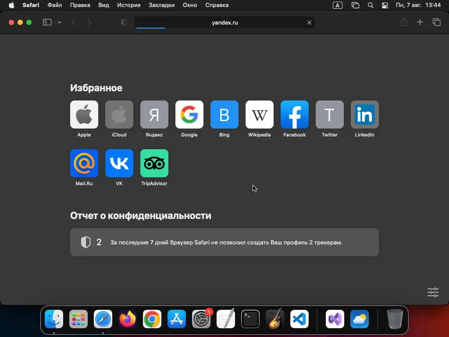Open the start page customization settings icon
Viewport: 449px width, 337px height.
pyautogui.click(x=433, y=292)
